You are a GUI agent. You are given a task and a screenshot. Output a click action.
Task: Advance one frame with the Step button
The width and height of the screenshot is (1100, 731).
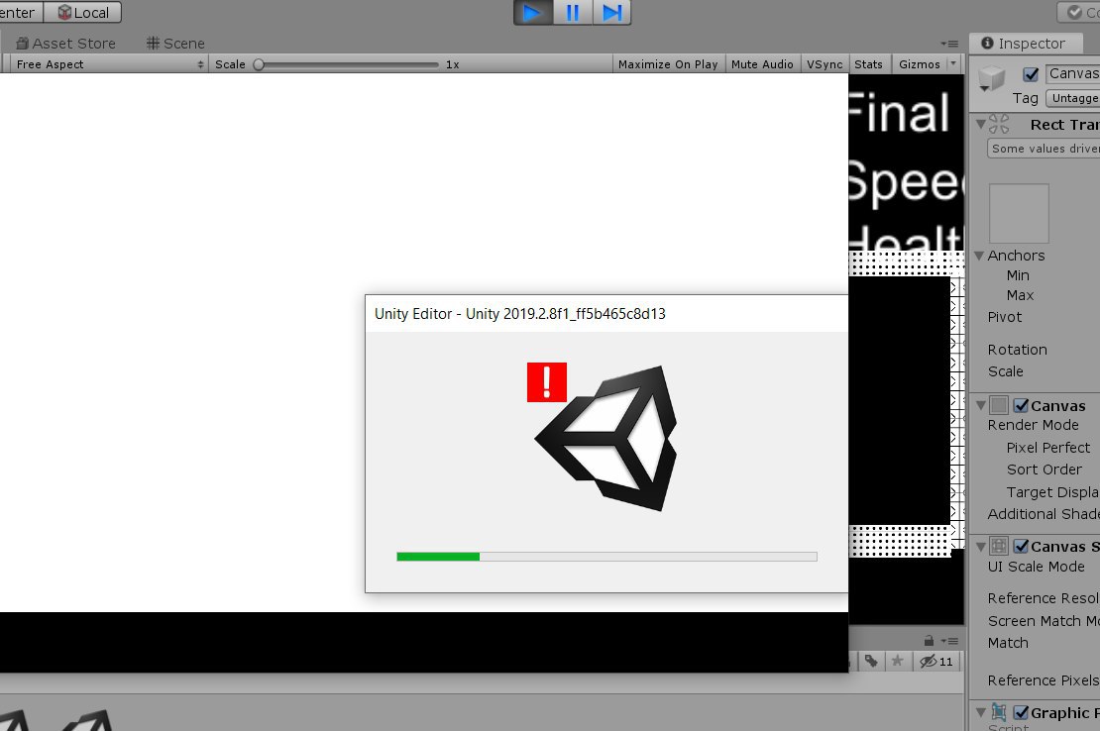point(611,13)
